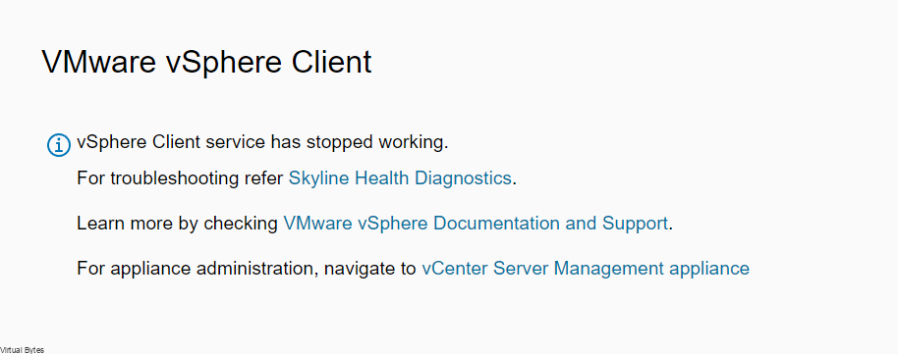
Task: Open the Skyline Health Diagnostics link
Action: coord(400,178)
